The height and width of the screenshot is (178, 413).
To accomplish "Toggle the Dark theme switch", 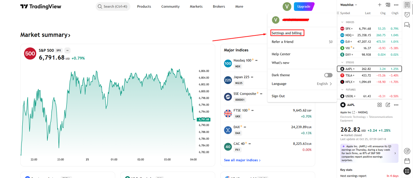I will click(328, 75).
